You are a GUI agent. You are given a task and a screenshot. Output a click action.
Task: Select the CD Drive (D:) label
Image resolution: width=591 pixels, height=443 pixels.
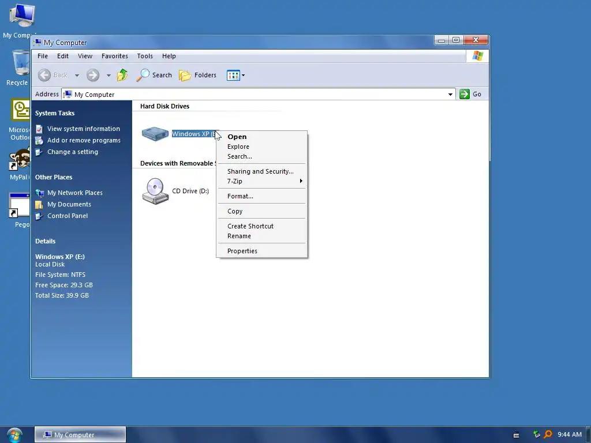pos(190,191)
